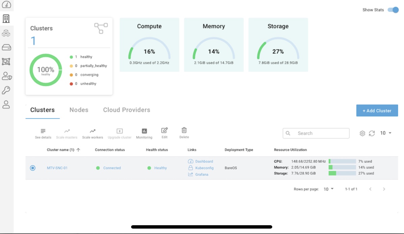Viewport: 404px width, 234px height.
Task: Expand the page size dropdown beside refresh
Action: (x=386, y=133)
